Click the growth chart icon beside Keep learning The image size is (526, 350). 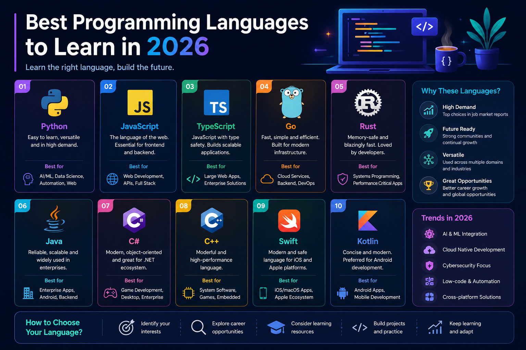tap(435, 327)
